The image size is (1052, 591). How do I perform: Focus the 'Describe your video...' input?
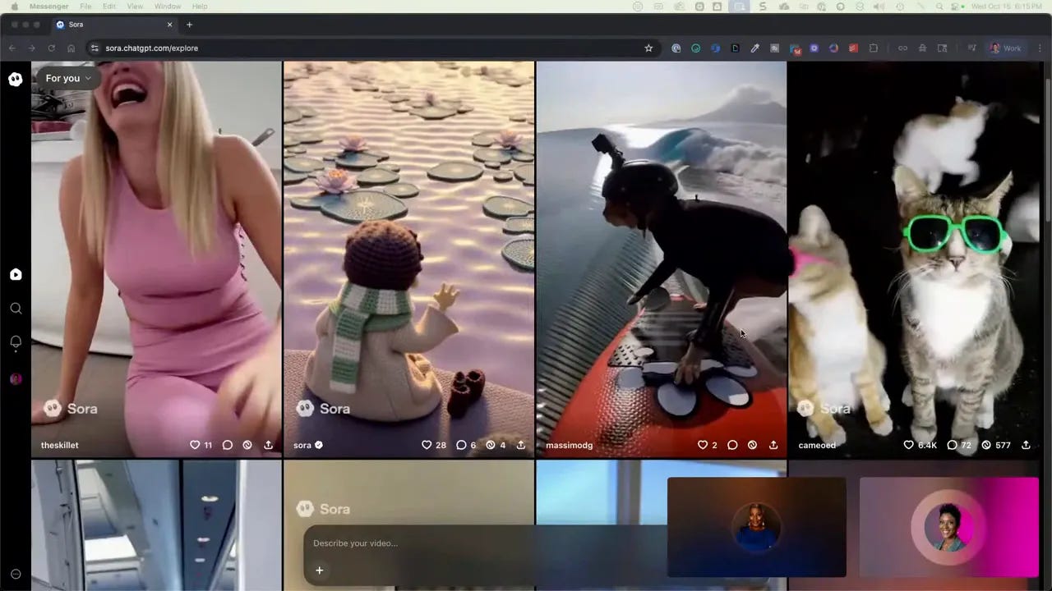(485, 543)
